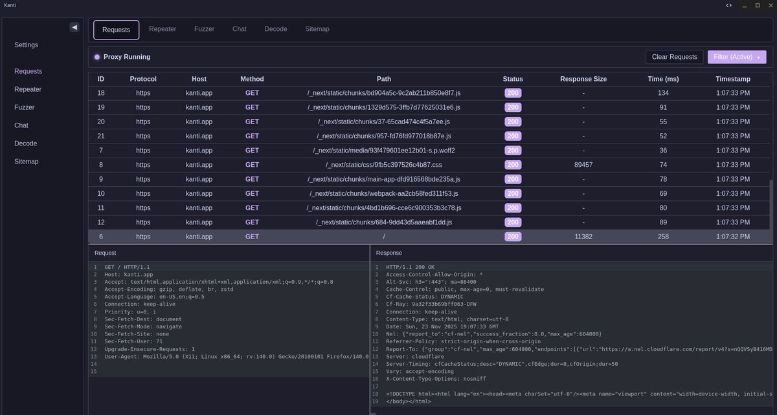Select the Requests tab
The height and width of the screenshot is (415, 777).
point(116,30)
